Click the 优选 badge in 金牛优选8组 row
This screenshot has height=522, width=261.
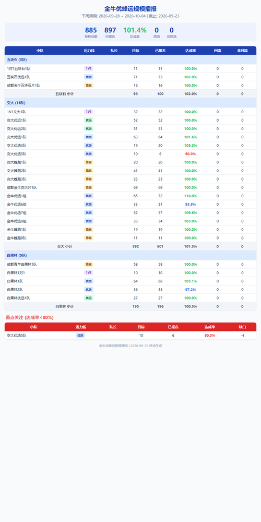click(x=89, y=221)
